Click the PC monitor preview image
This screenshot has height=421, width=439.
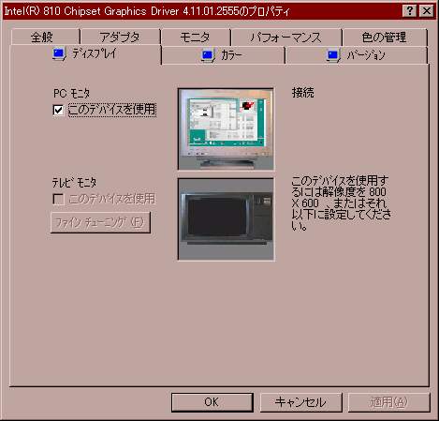pyautogui.click(x=226, y=129)
